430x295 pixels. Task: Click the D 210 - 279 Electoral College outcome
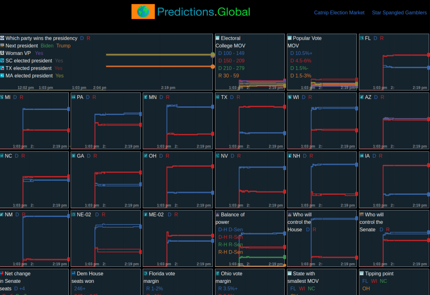pyautogui.click(x=231, y=68)
